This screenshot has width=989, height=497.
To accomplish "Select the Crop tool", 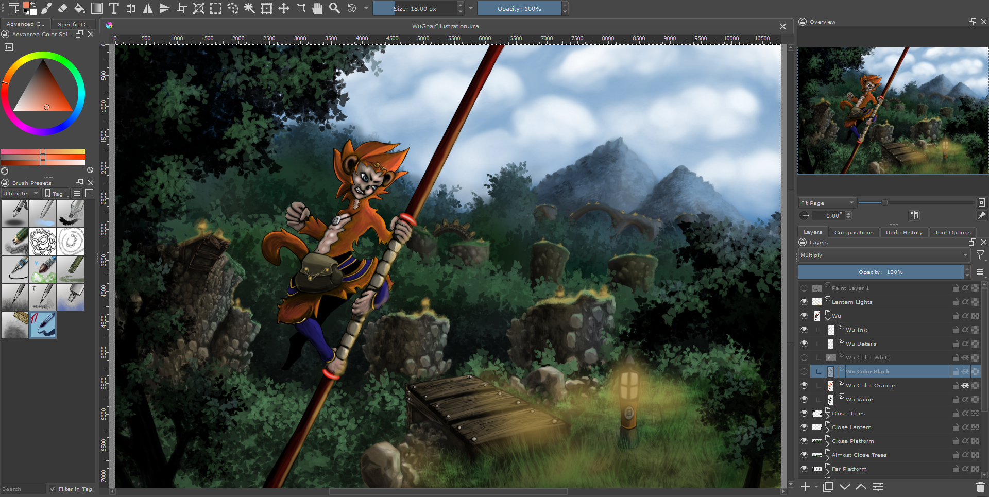I will (182, 8).
